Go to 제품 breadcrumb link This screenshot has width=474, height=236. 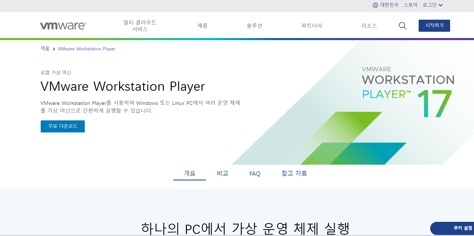pyautogui.click(x=45, y=49)
